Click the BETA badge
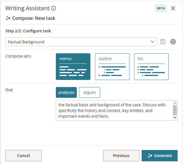Screen dimensions: 183x165 pos(161,8)
